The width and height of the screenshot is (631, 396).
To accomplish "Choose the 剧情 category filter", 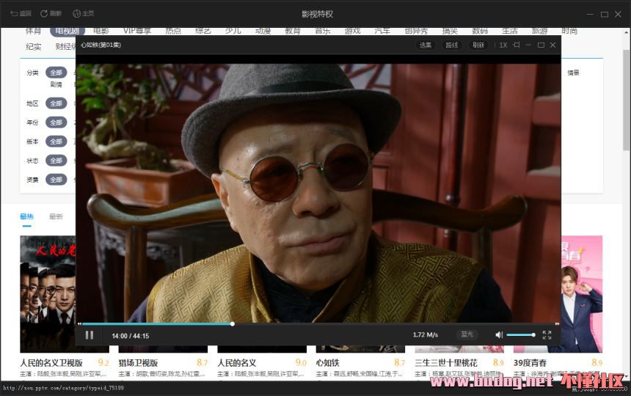I will [56, 84].
